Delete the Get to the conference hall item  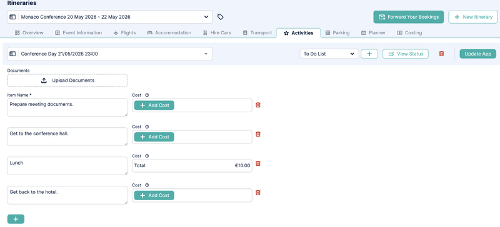(258, 134)
